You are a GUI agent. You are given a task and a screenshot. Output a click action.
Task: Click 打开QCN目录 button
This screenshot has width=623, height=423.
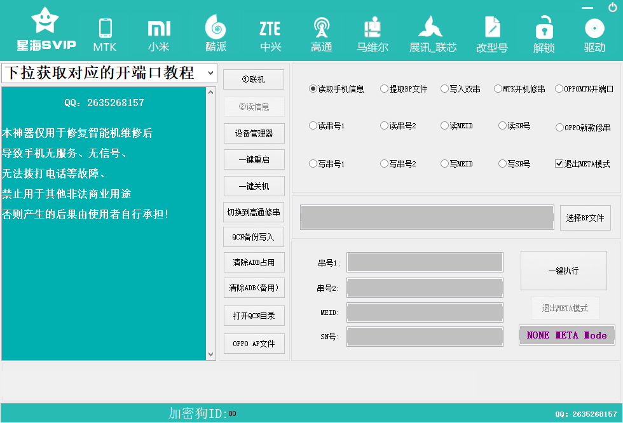coord(254,316)
